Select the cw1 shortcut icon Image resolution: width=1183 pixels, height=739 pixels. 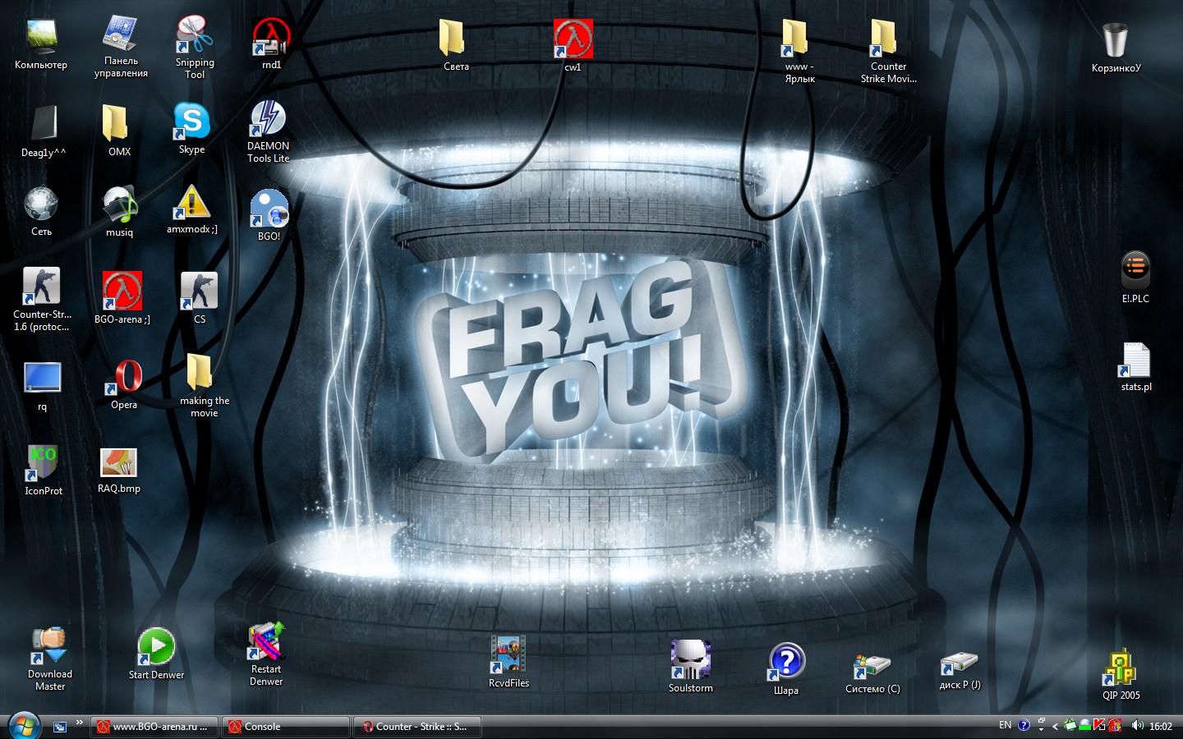573,45
